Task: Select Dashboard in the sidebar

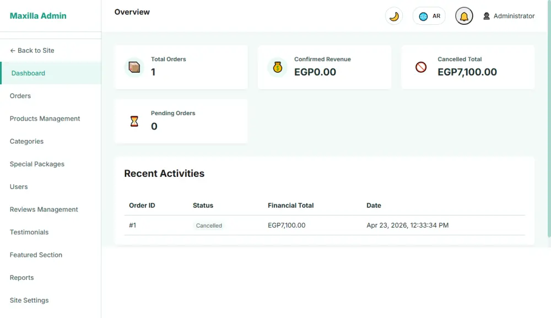Action: pos(51,73)
